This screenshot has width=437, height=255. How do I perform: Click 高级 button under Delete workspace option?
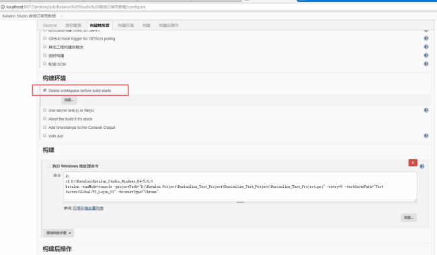pyautogui.click(x=69, y=100)
